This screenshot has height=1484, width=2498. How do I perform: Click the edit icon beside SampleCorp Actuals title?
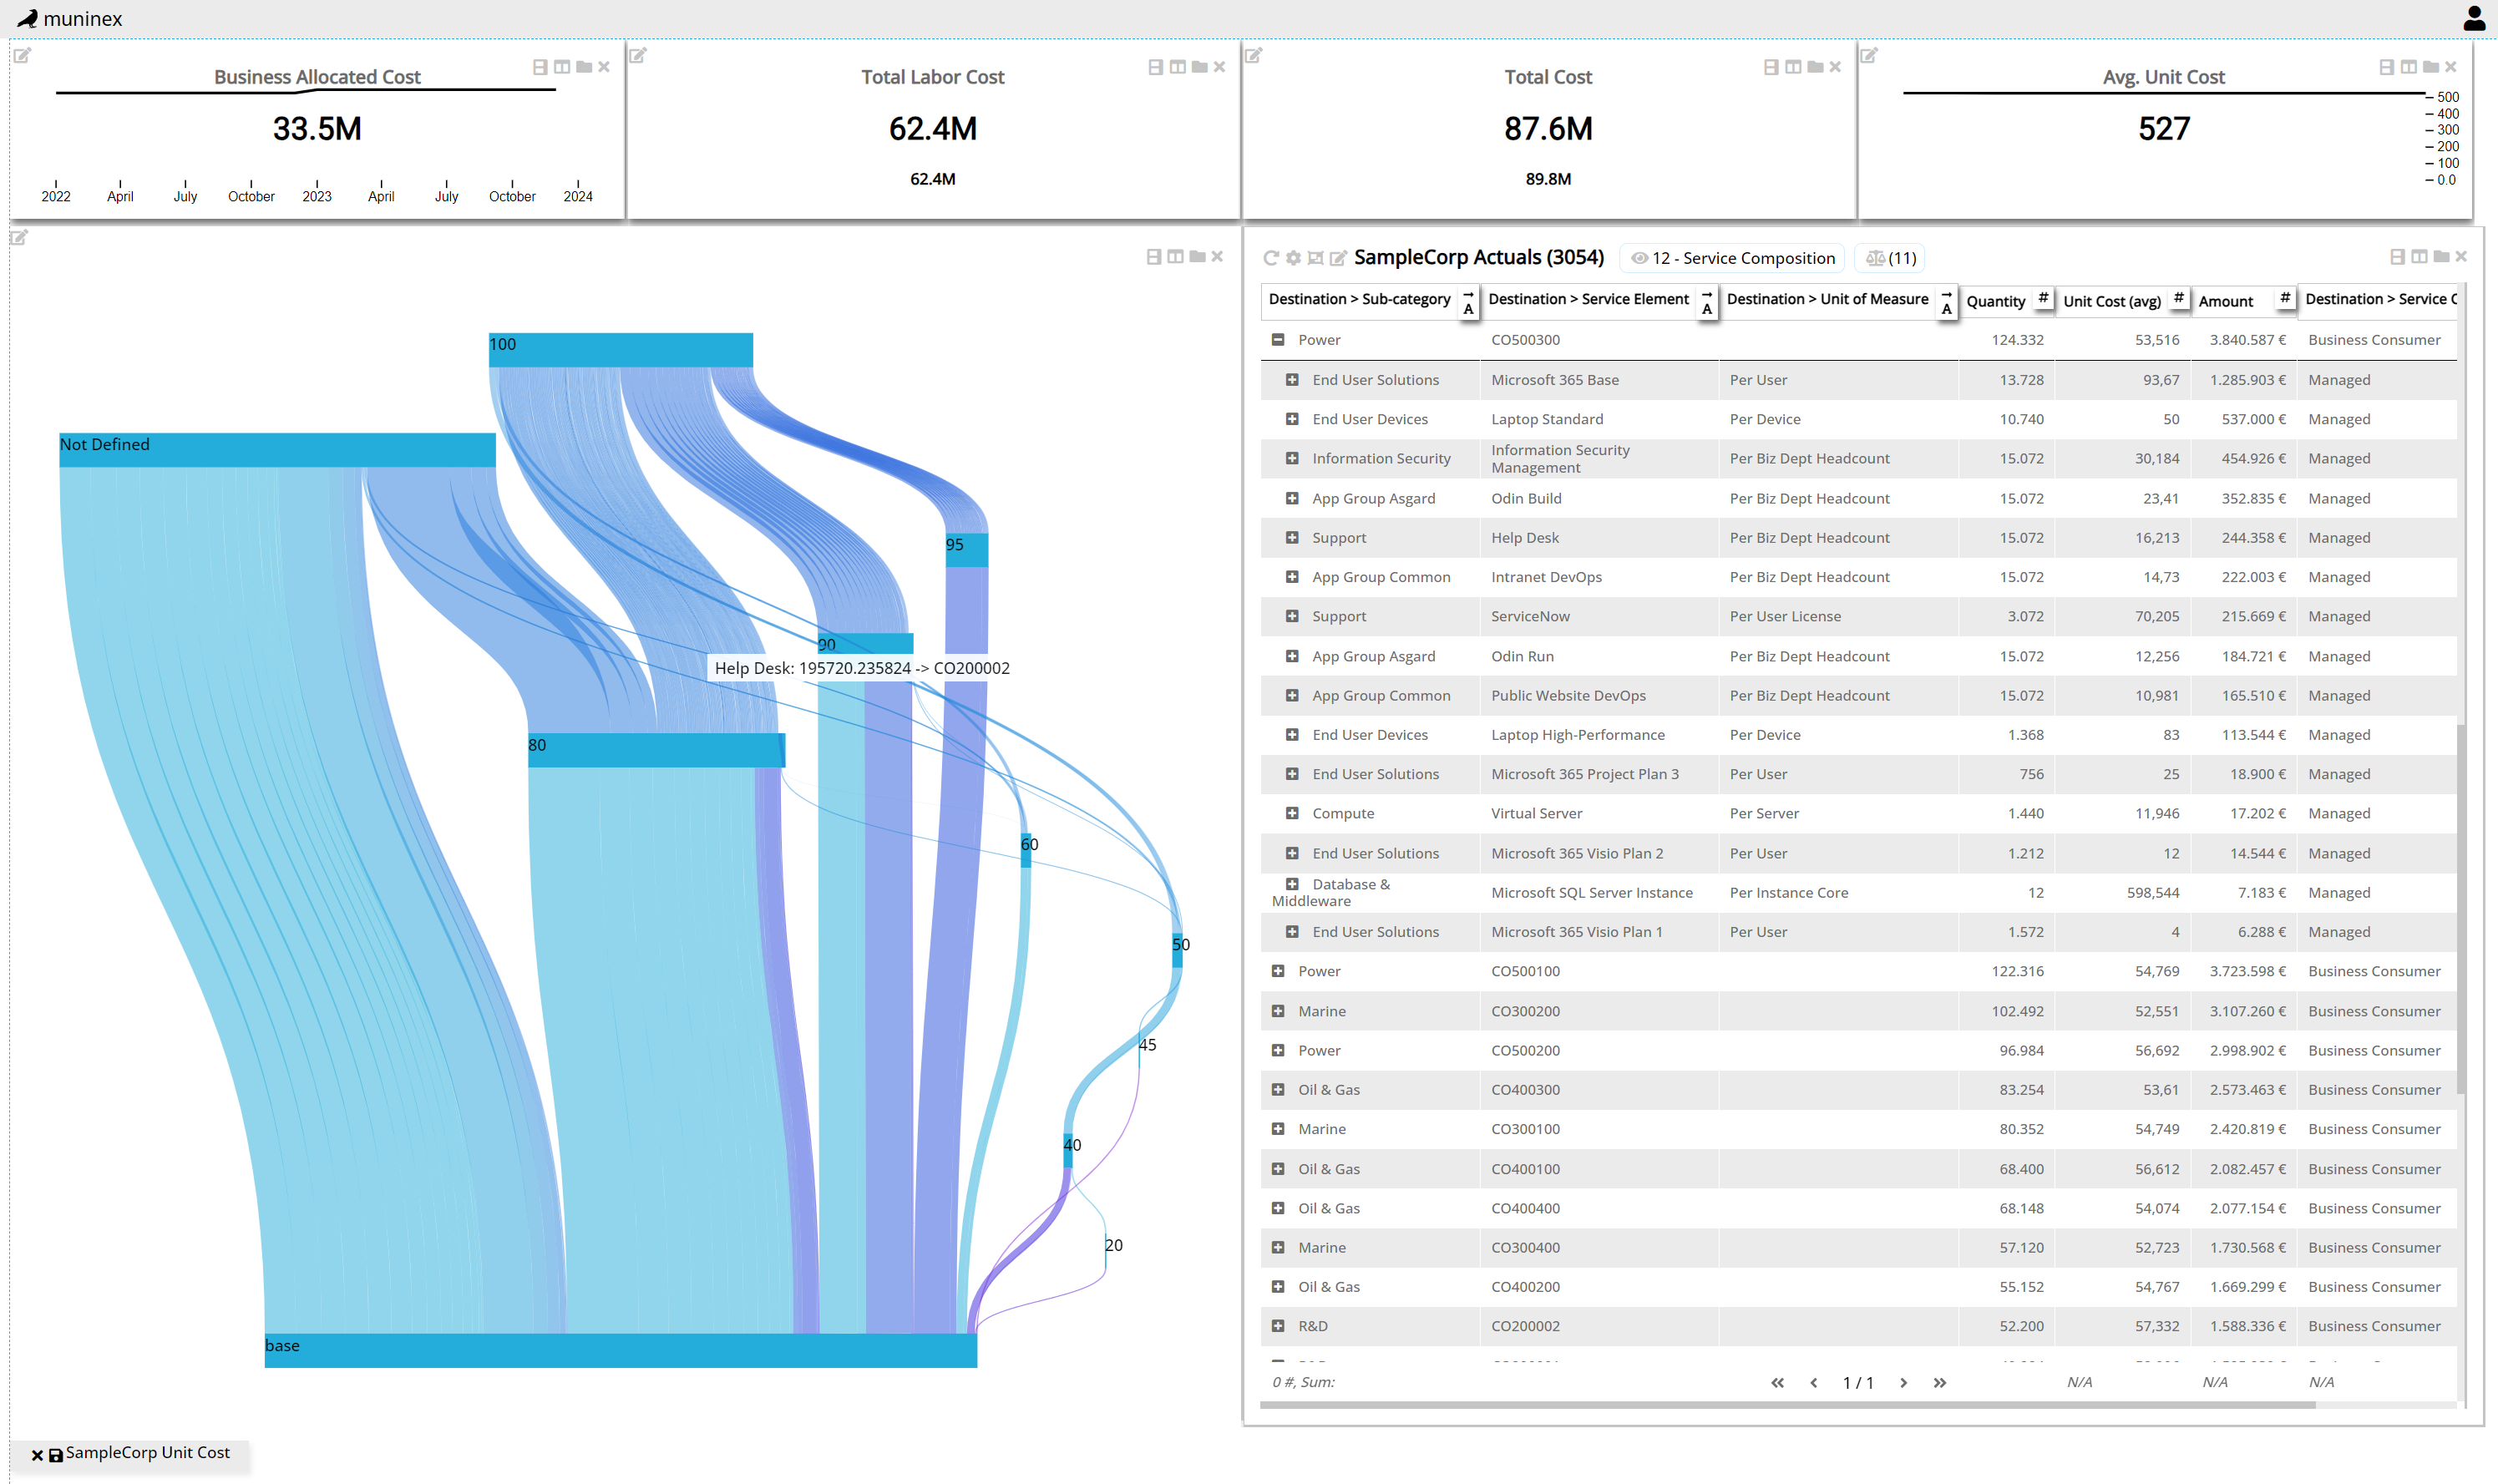(1338, 258)
